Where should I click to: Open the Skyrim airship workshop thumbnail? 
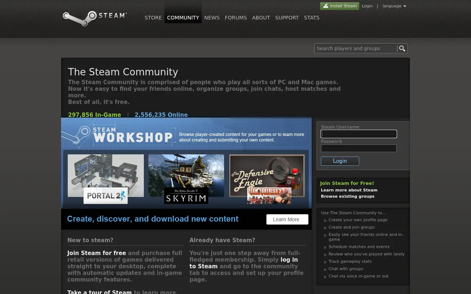[x=186, y=175]
